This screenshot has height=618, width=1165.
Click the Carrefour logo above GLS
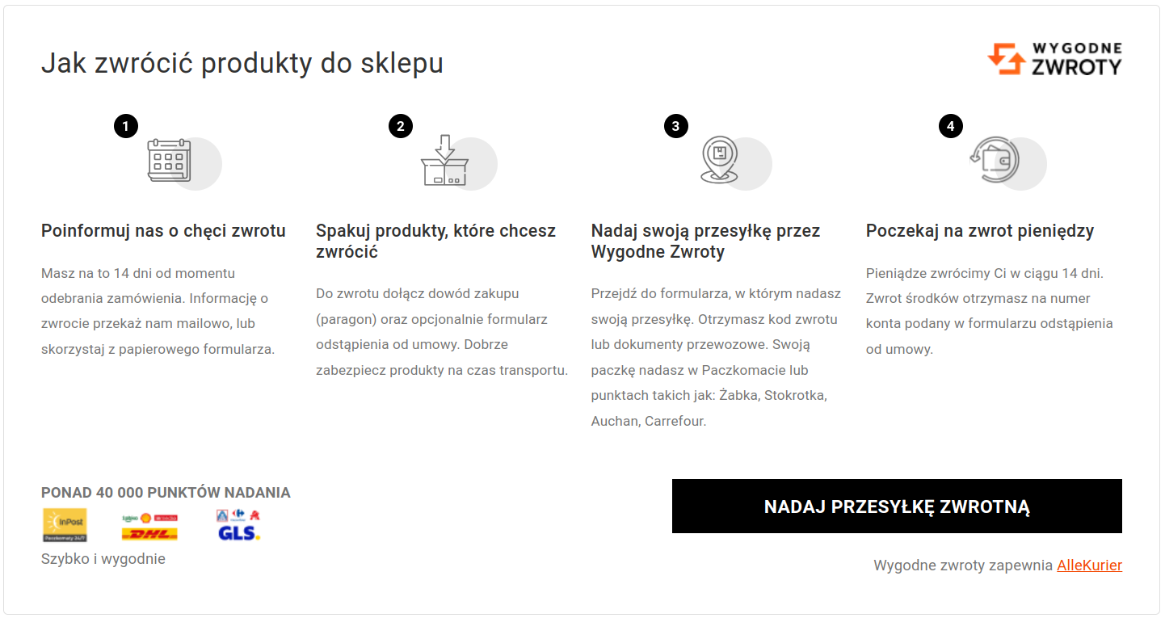pos(238,515)
